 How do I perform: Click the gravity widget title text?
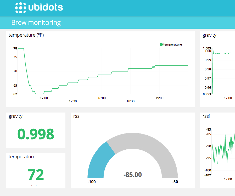15,116
